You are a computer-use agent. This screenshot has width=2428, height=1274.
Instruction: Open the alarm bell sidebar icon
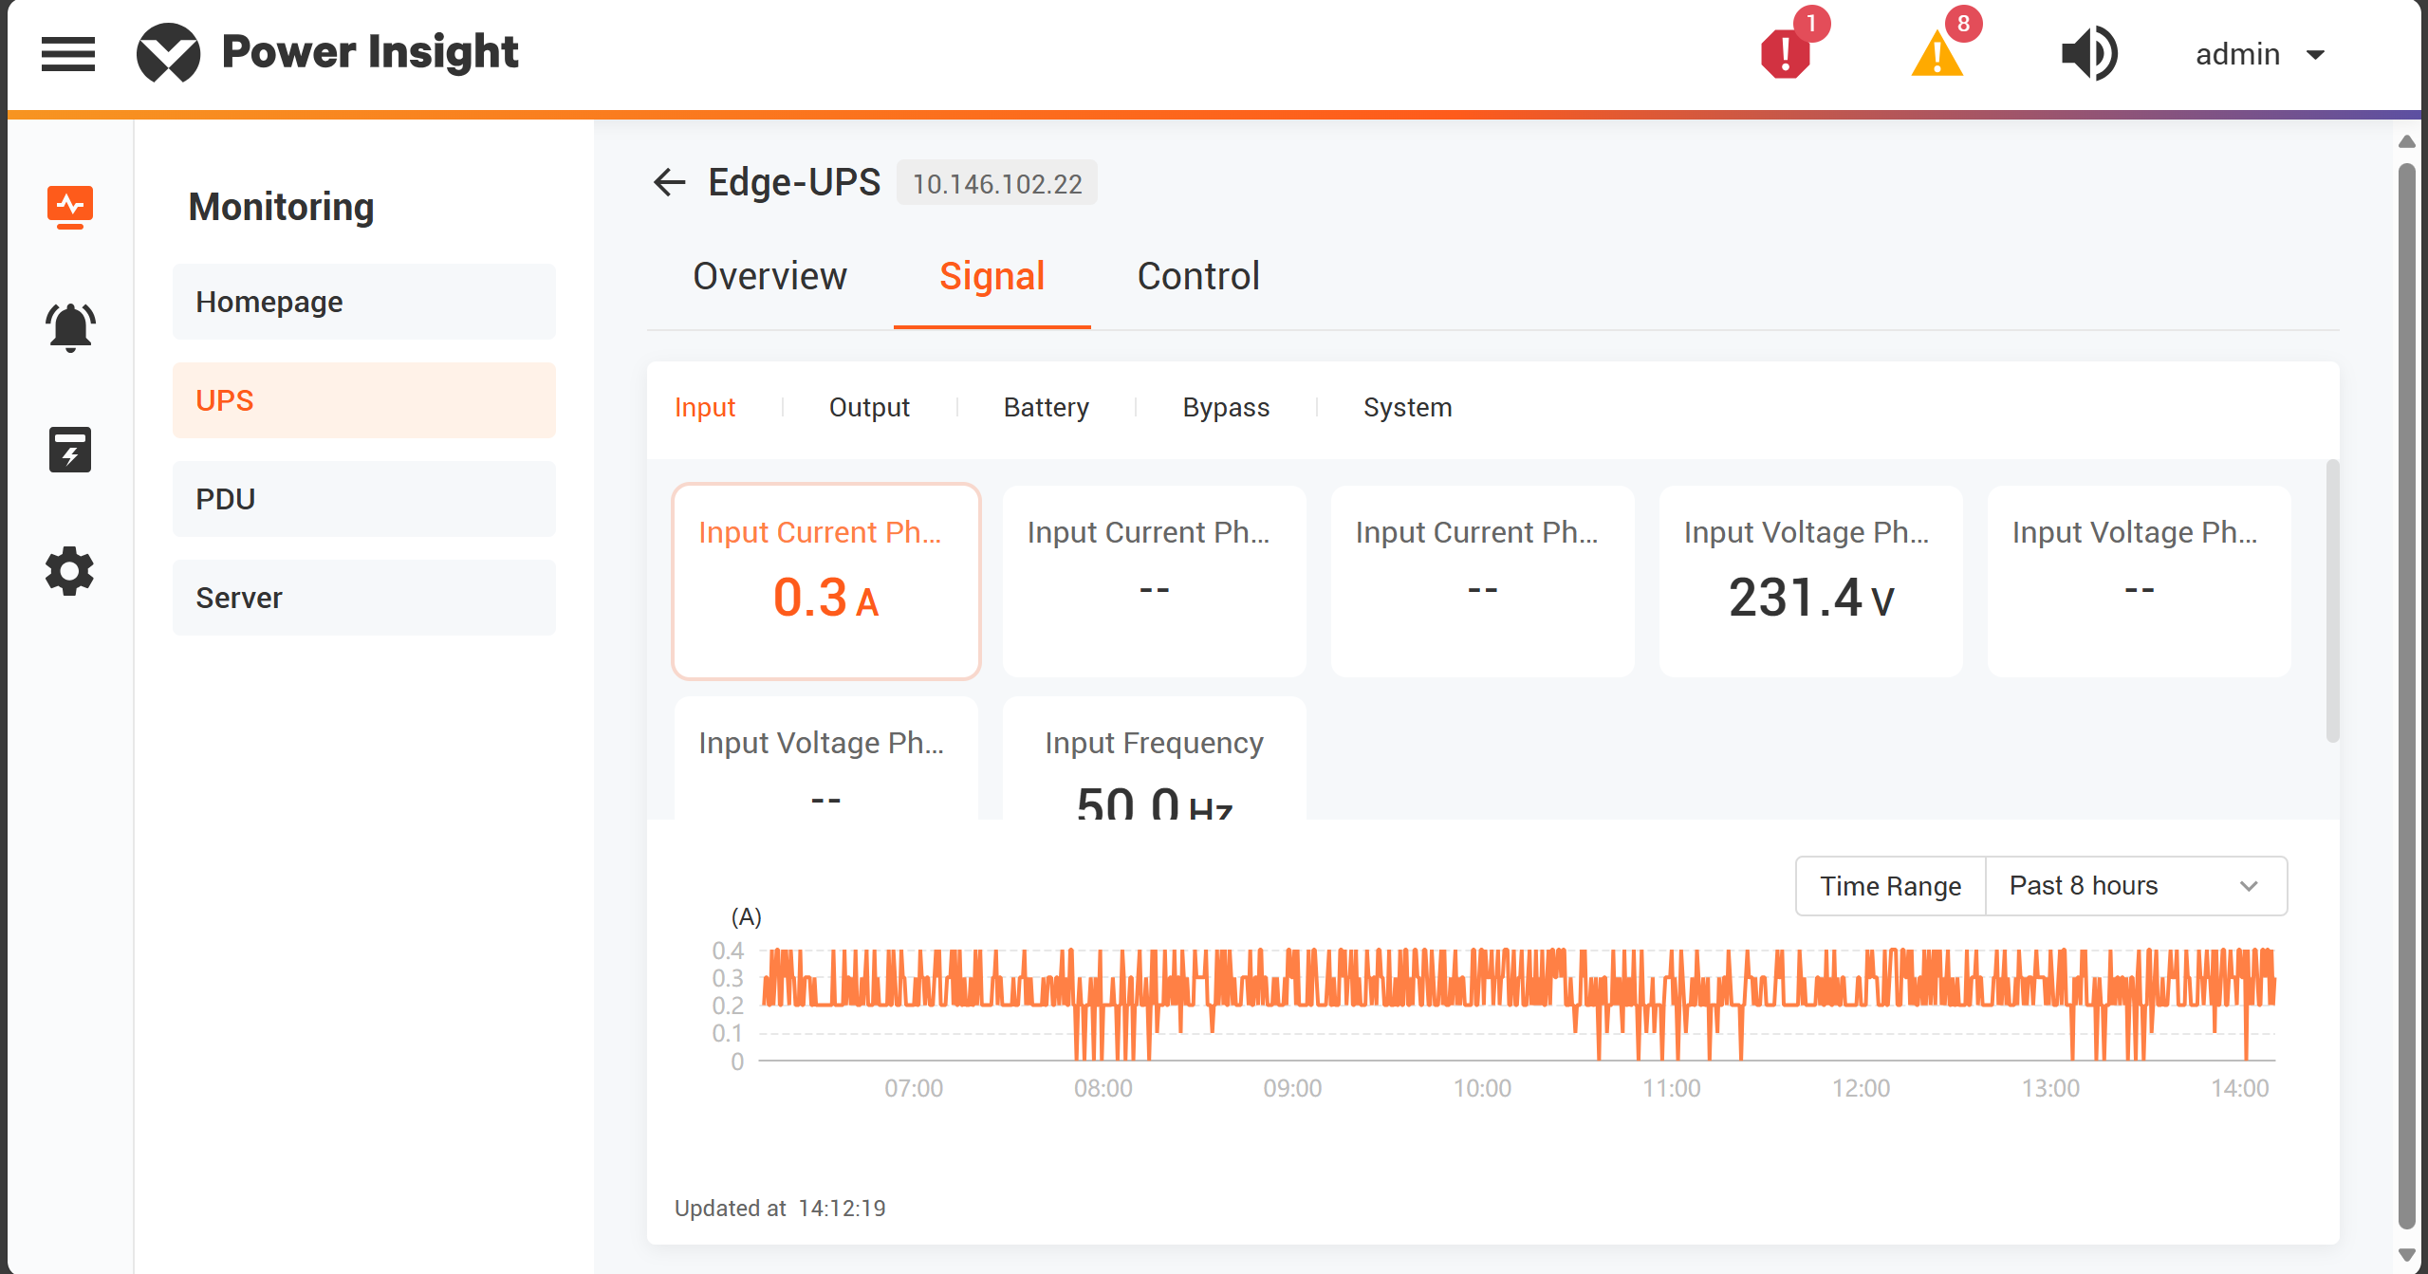point(70,327)
